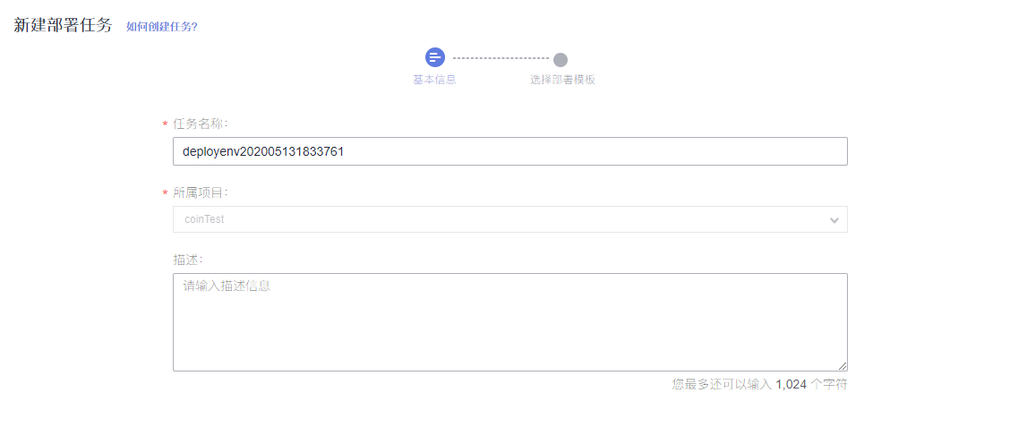This screenshot has height=427, width=1035.
Task: Click the 任务名称 field label
Action: (x=201, y=124)
